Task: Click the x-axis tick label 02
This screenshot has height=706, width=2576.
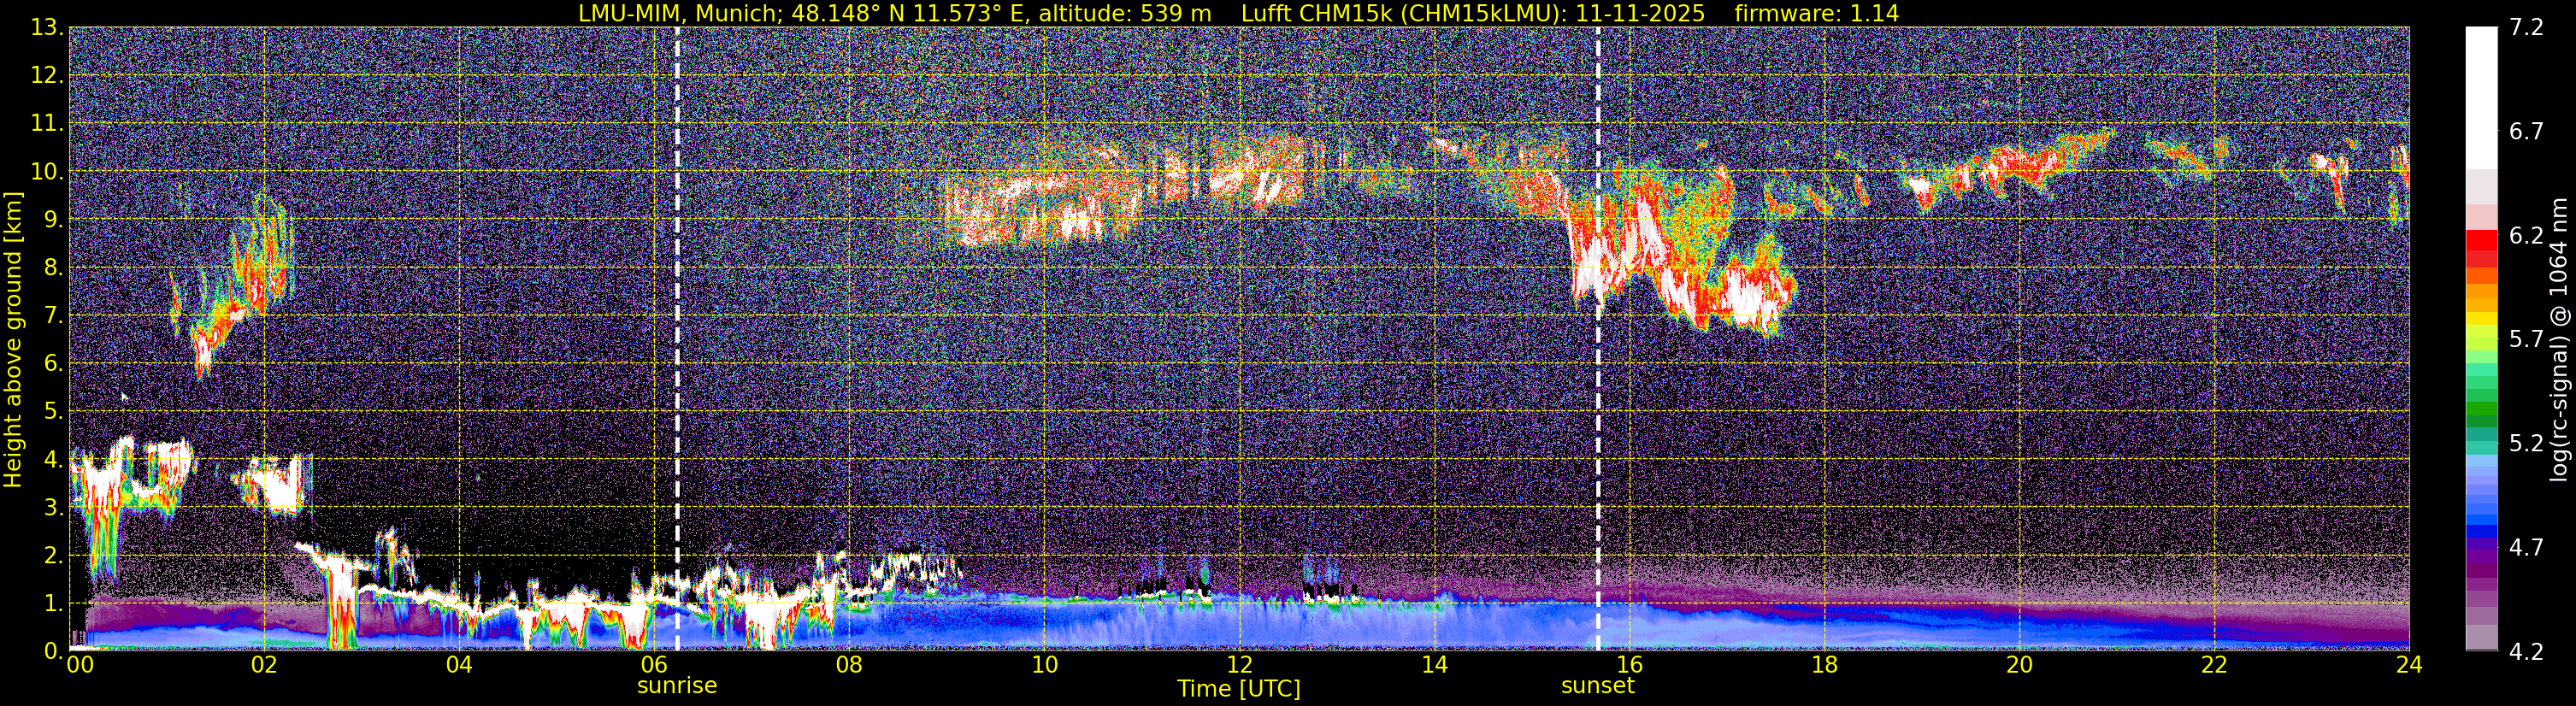Action: [x=263, y=664]
